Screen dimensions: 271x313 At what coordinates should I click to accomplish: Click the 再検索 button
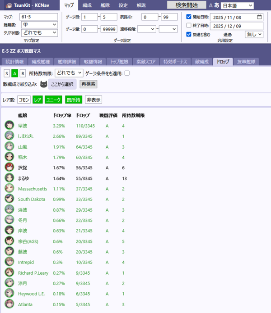[88, 84]
